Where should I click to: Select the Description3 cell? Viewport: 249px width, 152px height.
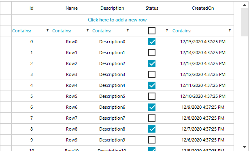(x=112, y=74)
